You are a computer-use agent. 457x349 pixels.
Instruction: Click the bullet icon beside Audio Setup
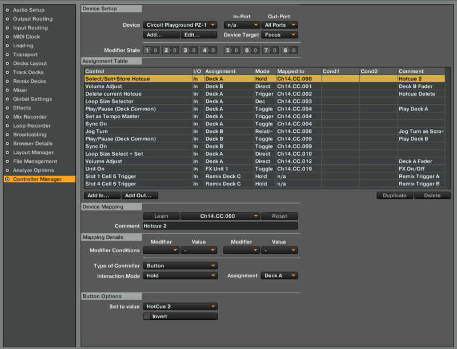click(7, 10)
